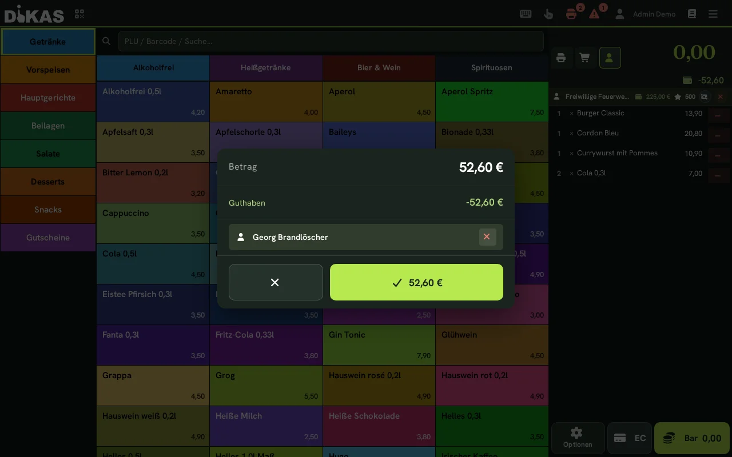Viewport: 732px width, 457px height.
Task: Remove customer Georg Brandlöscher from payment
Action: pyautogui.click(x=487, y=237)
